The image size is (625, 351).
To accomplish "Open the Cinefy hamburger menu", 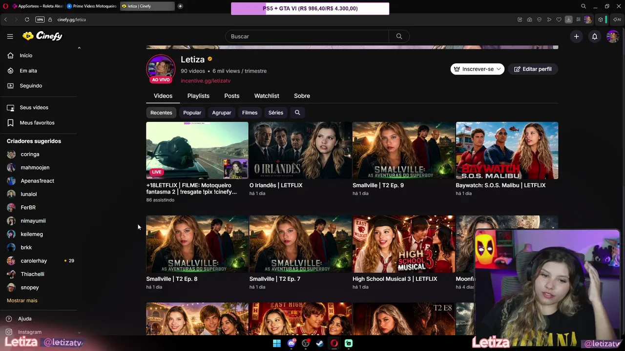I will click(x=10, y=36).
